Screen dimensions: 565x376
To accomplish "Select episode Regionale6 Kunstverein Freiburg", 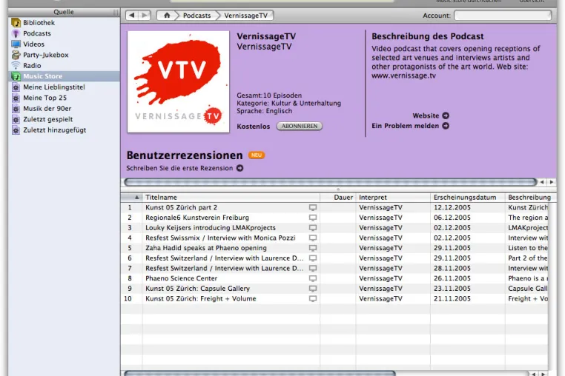I will (197, 218).
